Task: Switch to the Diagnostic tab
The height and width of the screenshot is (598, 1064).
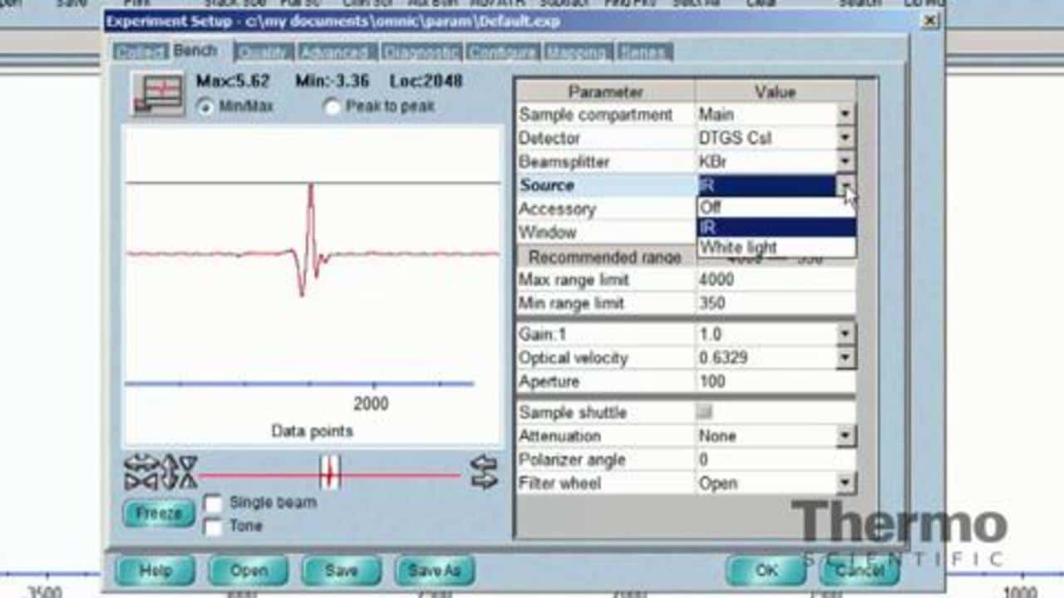Action: pos(421,52)
